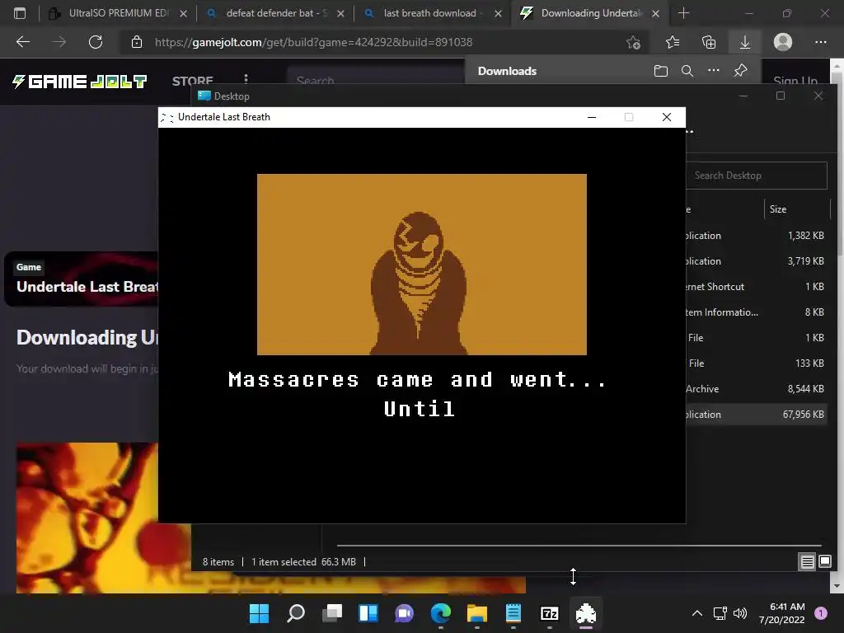Sort files by Size column header
The image size is (844, 633).
778,209
